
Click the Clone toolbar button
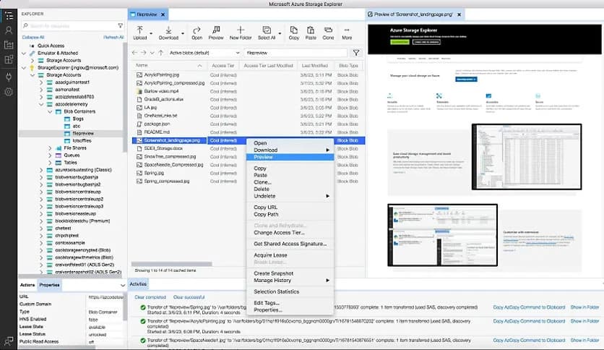point(328,33)
